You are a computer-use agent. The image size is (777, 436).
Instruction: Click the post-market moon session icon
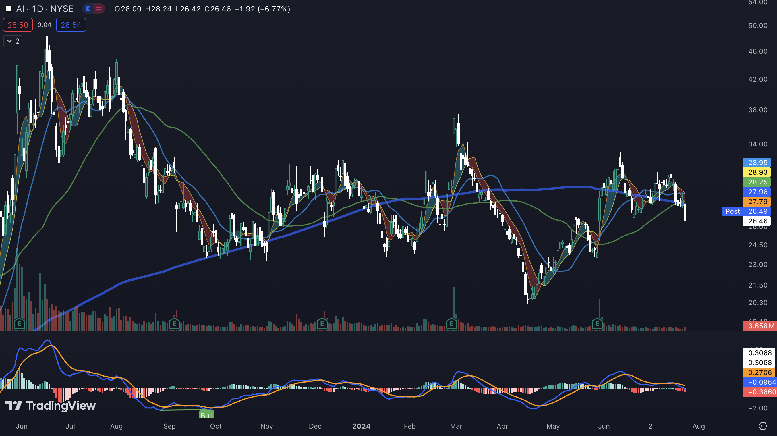click(88, 9)
